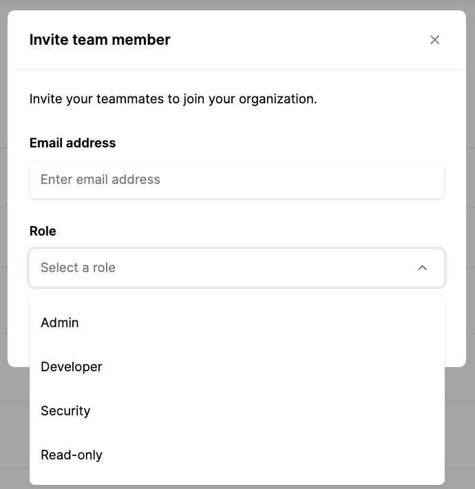Close the Invite team member dialog
This screenshot has width=475, height=489.
(434, 40)
